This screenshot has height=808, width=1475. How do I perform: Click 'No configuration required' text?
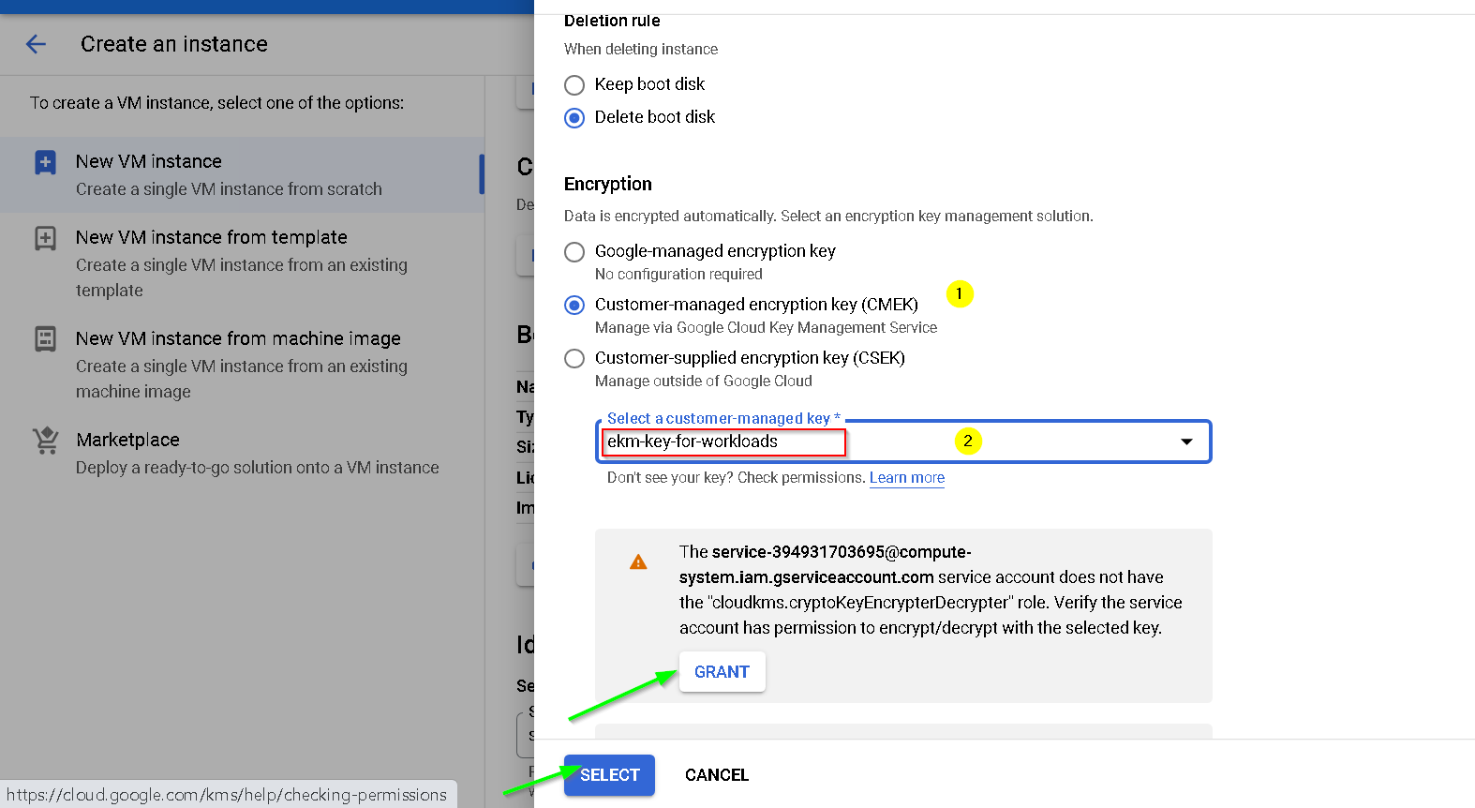click(678, 274)
